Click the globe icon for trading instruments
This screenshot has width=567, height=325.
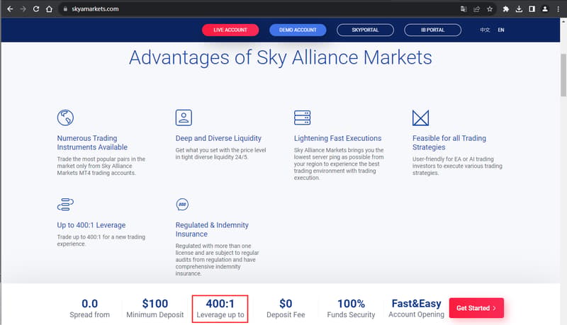(65, 118)
